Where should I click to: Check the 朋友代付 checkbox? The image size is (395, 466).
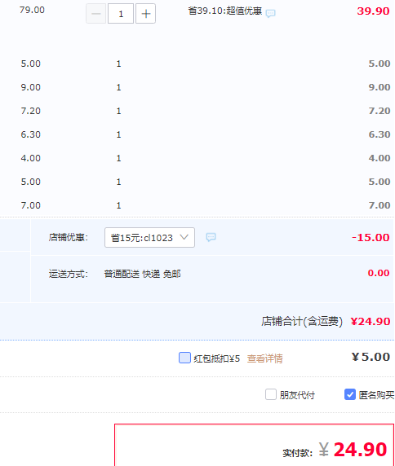tap(271, 394)
